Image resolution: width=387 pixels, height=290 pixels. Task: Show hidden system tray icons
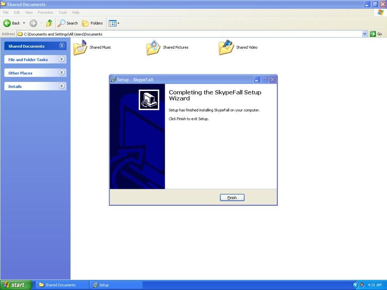(x=355, y=285)
